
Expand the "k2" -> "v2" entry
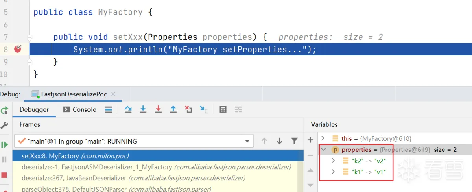[x=333, y=161]
